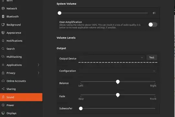Viewport: 175px width, 117px height.
Task: Enable the Over-Amplification switch
Action: coord(153,25)
